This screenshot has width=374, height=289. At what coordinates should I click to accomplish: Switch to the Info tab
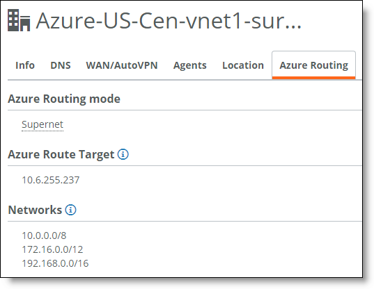coord(25,65)
